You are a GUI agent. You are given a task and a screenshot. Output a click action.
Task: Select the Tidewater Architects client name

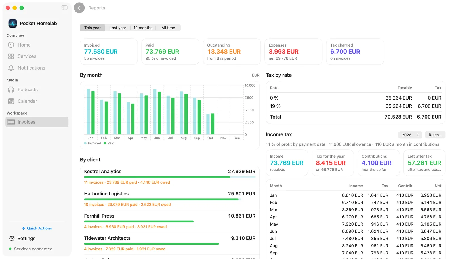[107, 238]
